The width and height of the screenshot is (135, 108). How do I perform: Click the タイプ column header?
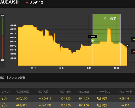6,92
